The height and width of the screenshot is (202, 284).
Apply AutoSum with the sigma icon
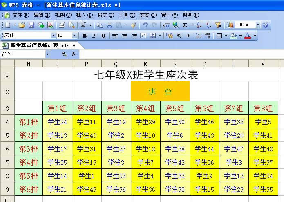click(x=185, y=25)
